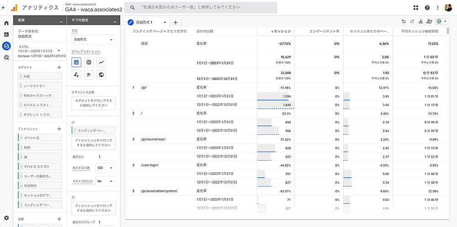Download the exploration data
457x227 pixels.
click(x=420, y=21)
